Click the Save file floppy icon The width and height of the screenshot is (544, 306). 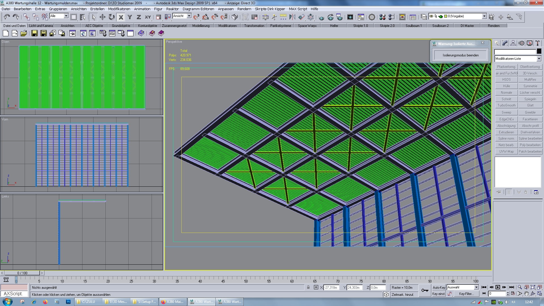click(x=34, y=33)
